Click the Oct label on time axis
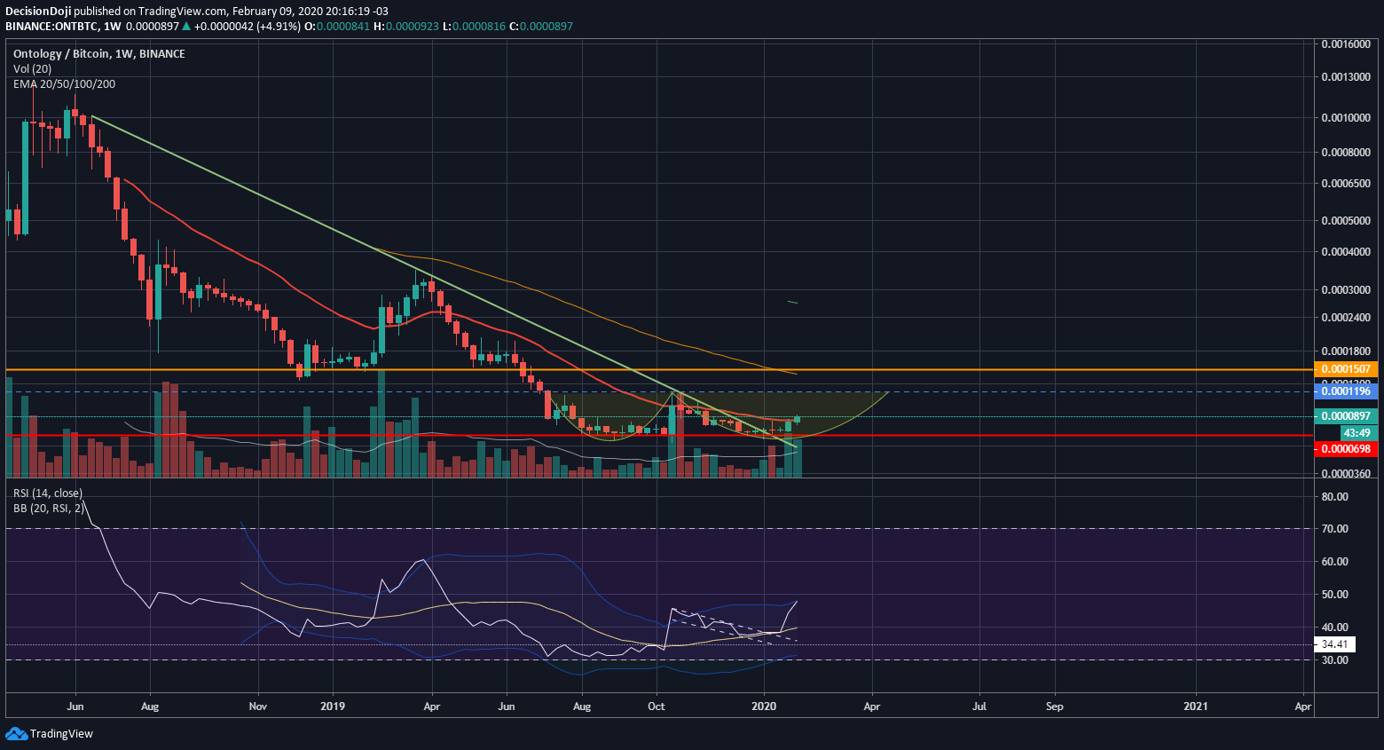The image size is (1384, 750). [x=657, y=707]
